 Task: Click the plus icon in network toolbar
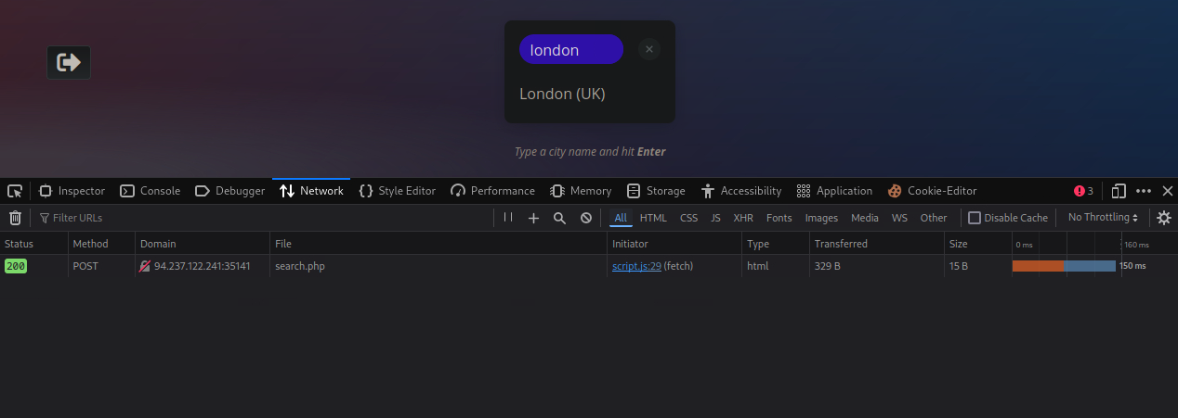[x=533, y=218]
